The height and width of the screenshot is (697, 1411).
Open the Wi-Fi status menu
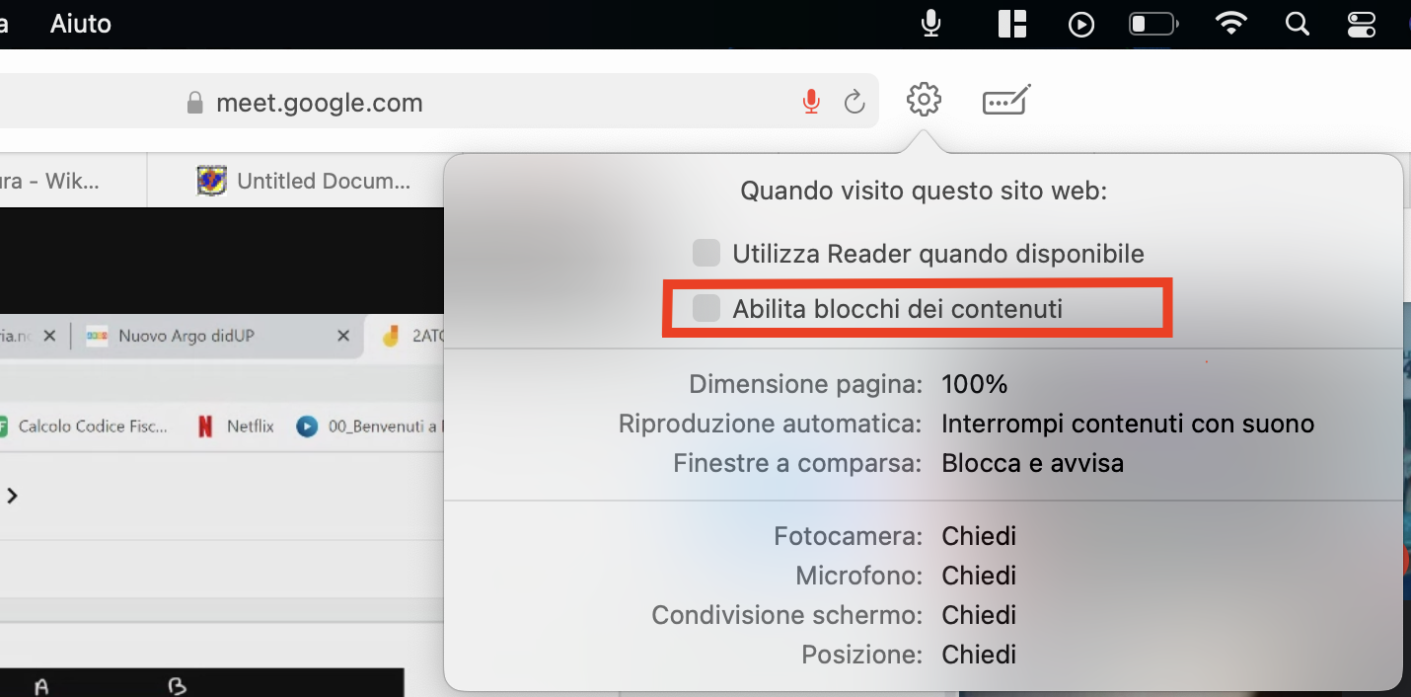click(x=1230, y=24)
